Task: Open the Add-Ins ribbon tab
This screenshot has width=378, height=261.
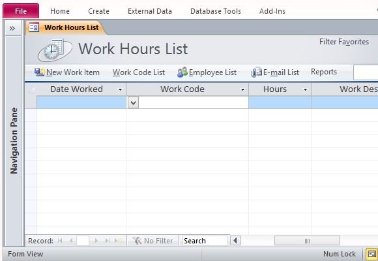Action: 272,11
